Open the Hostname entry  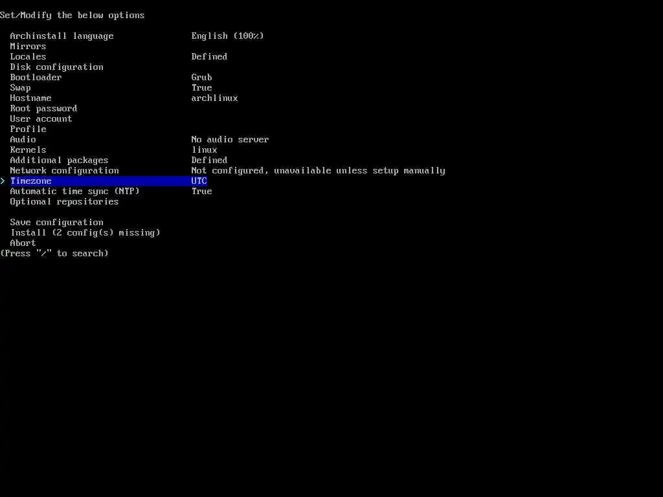coord(31,98)
